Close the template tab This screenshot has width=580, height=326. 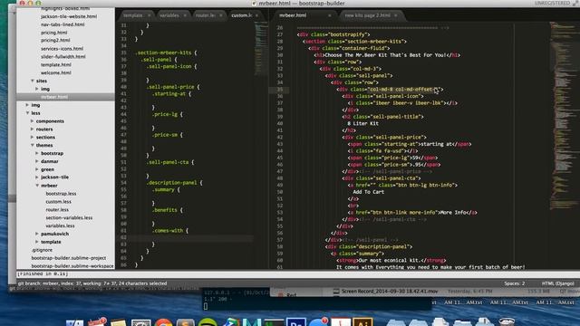(x=149, y=15)
